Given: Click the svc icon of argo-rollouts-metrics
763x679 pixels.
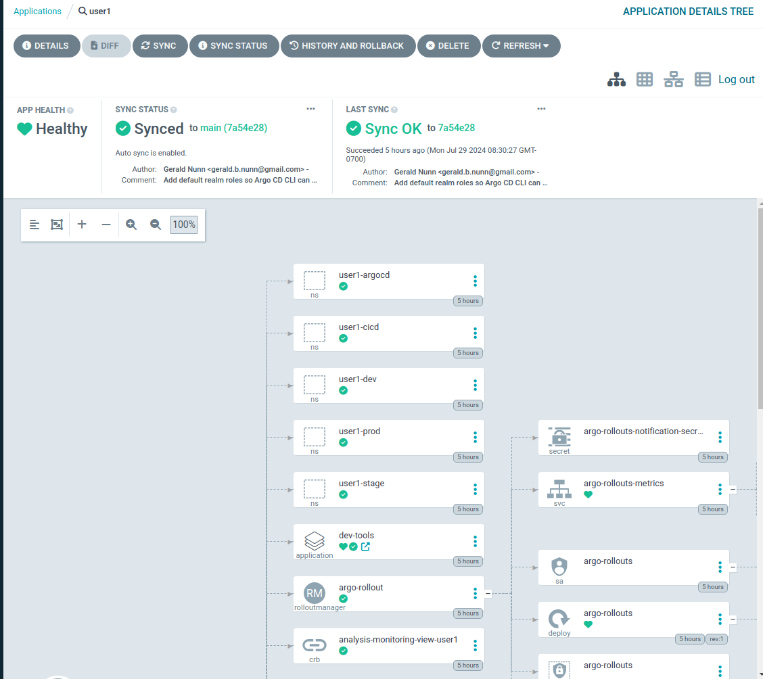Looking at the screenshot, I should click(x=559, y=489).
